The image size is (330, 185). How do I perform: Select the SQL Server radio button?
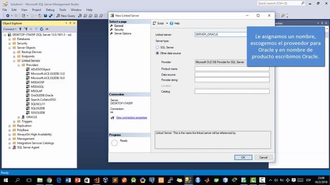click(x=157, y=47)
